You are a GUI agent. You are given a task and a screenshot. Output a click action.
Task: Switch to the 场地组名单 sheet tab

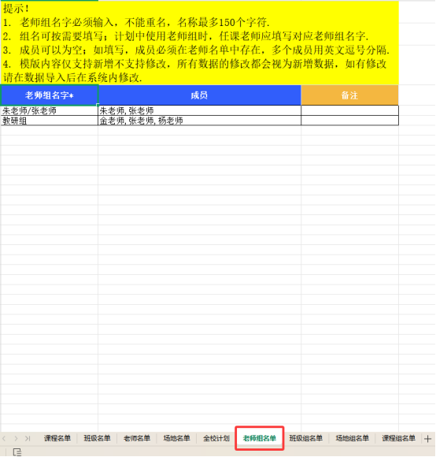352,438
